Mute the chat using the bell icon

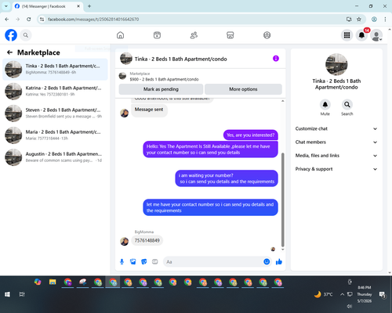[325, 105]
